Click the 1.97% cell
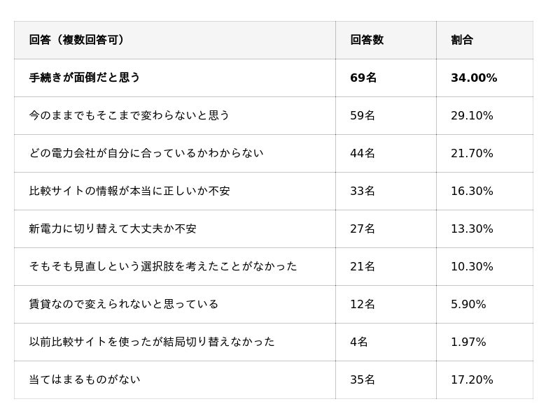Image resolution: width=560 pixels, height=420 pixels. [x=468, y=342]
